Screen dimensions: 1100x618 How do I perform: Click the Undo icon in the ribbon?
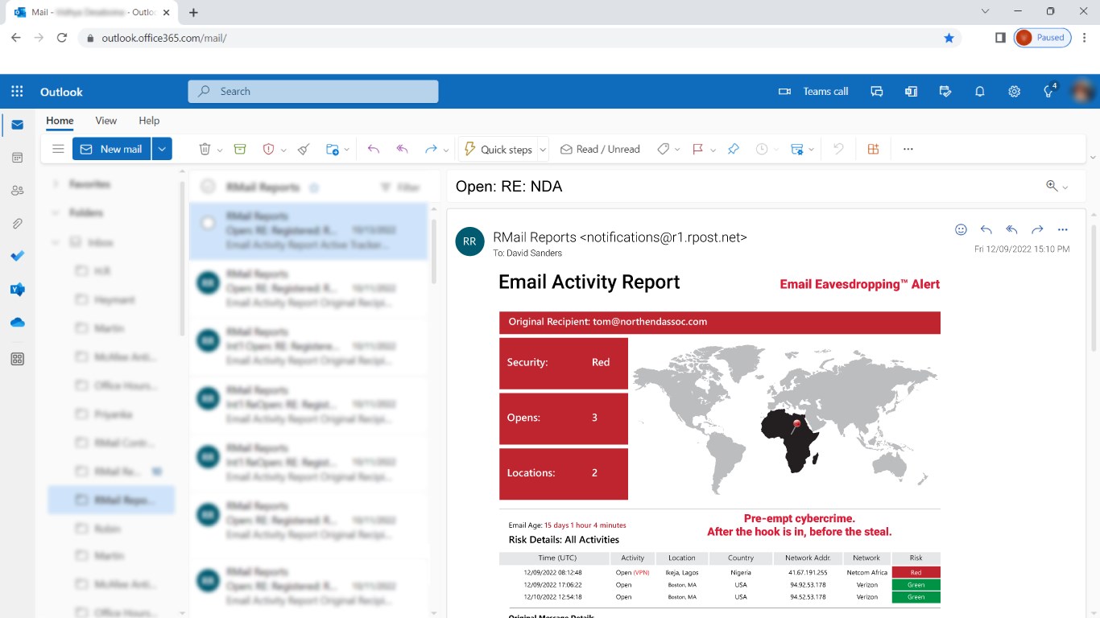tap(838, 149)
